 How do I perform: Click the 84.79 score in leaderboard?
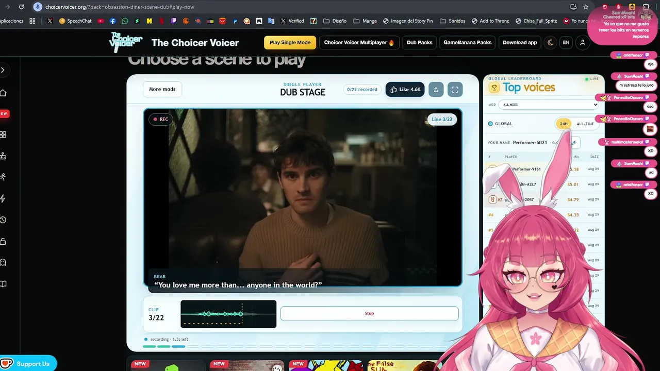click(x=573, y=199)
